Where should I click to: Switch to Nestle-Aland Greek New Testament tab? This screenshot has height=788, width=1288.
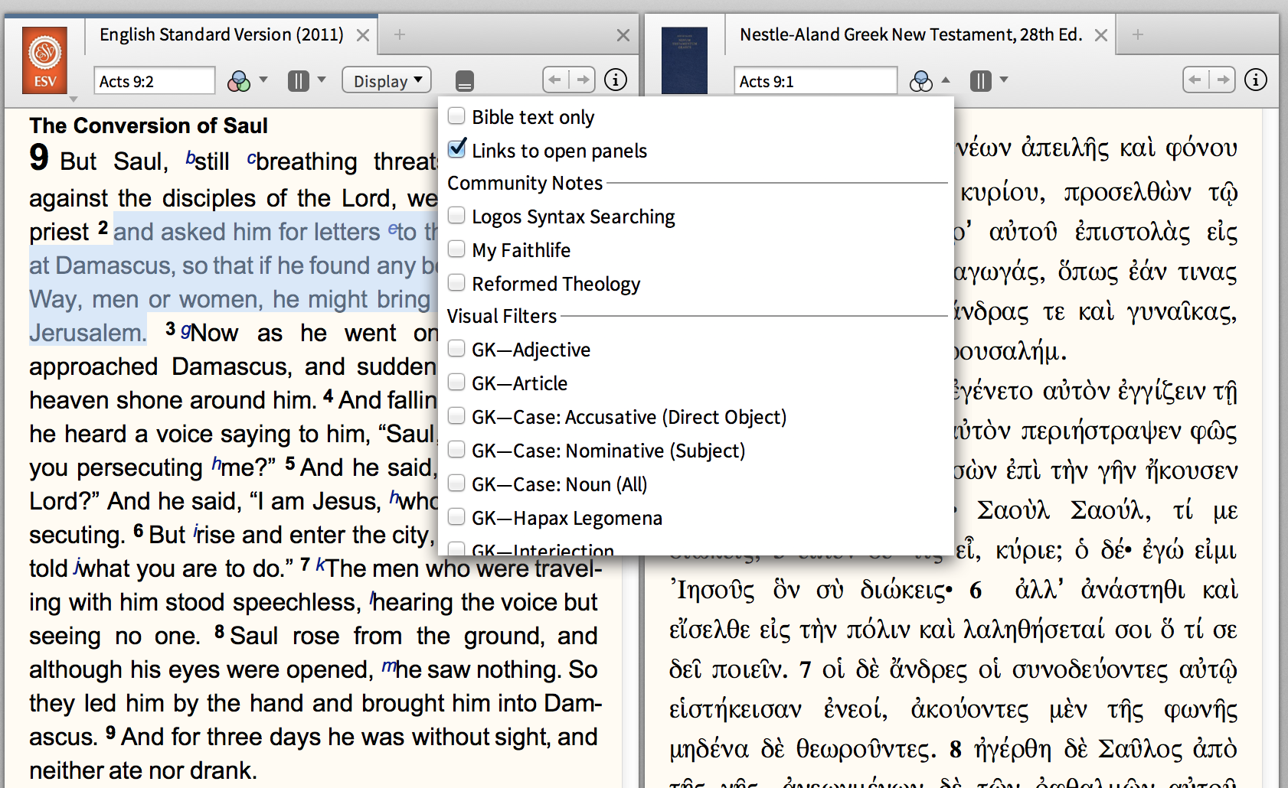[910, 34]
